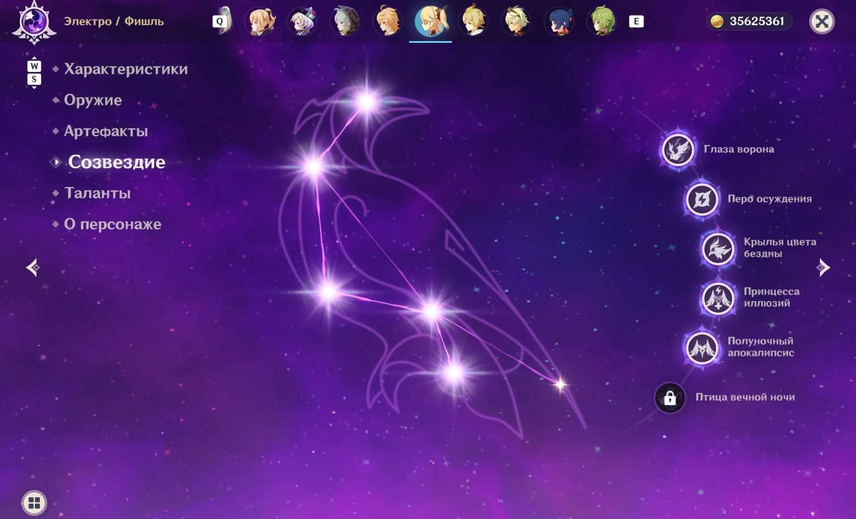Select the gray hooded character portrait
856x519 pixels.
[x=346, y=21]
